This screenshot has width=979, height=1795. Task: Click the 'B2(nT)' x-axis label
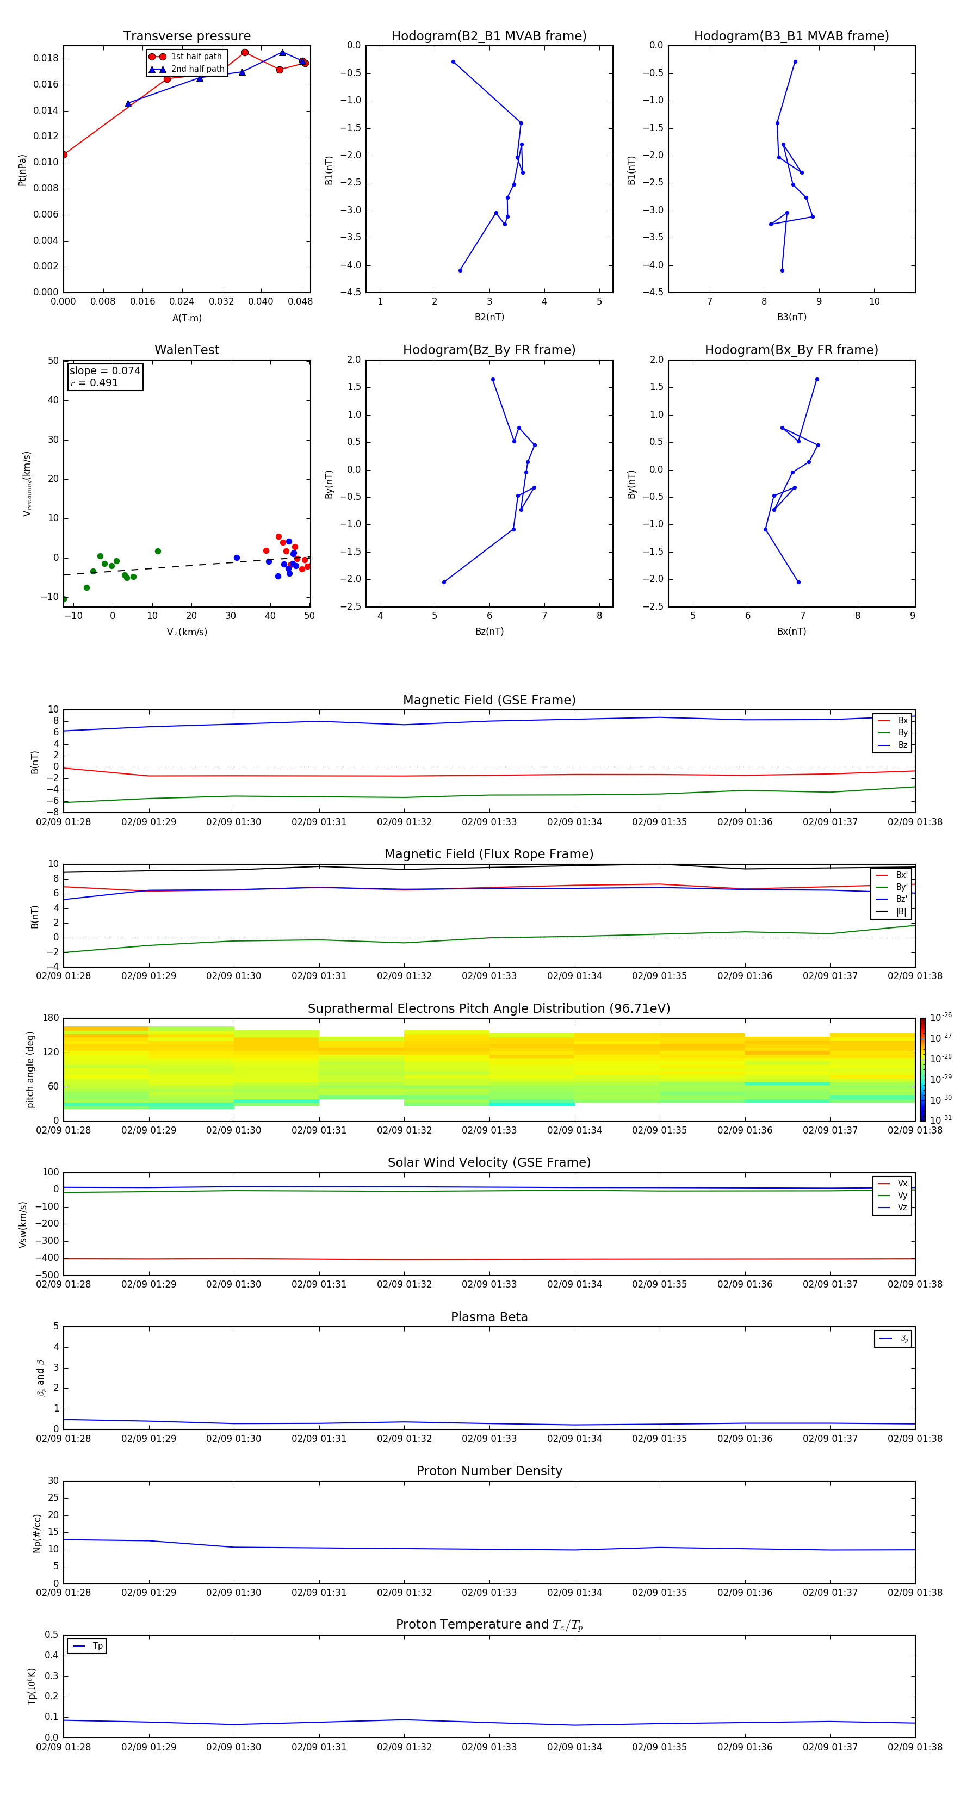pos(489,317)
